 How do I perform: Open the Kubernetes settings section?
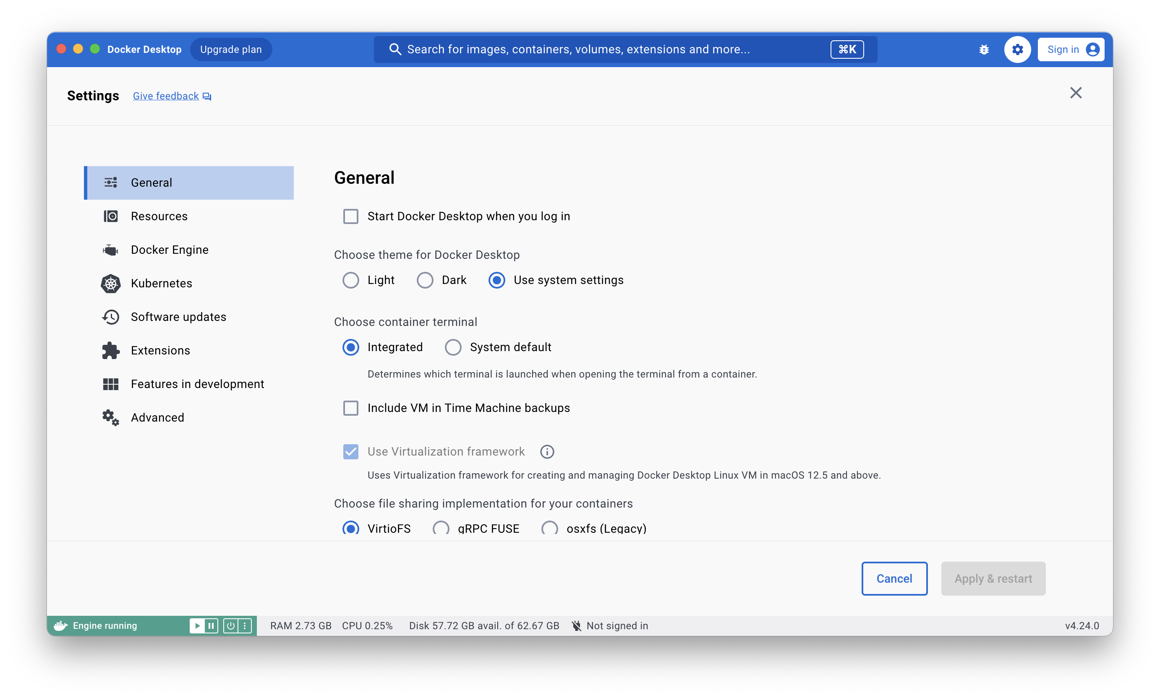pyautogui.click(x=162, y=283)
